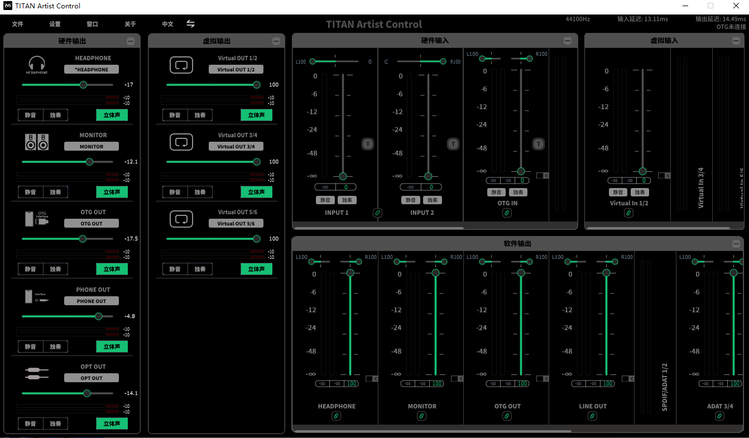749x438 pixels.
Task: Click the Virtual OUT 5/6 loopback icon
Action: (181, 219)
